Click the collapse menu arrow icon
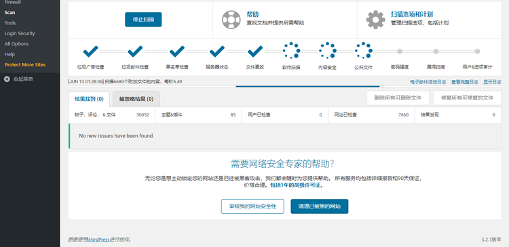This screenshot has height=247, width=509. point(7,79)
